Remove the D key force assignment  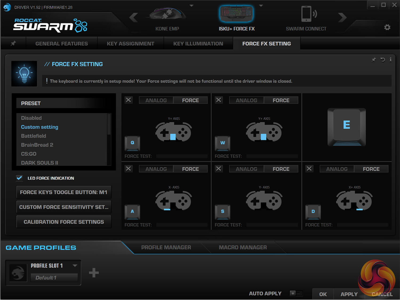click(309, 169)
